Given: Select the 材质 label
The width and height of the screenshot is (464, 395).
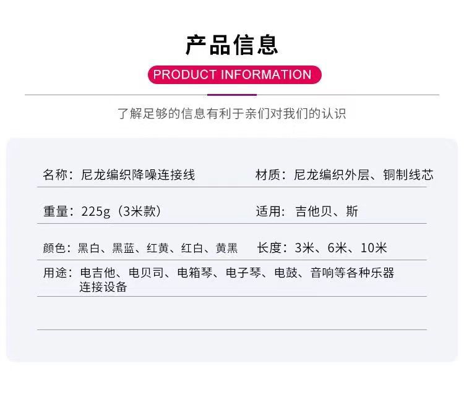Looking at the screenshot, I should 268,175.
